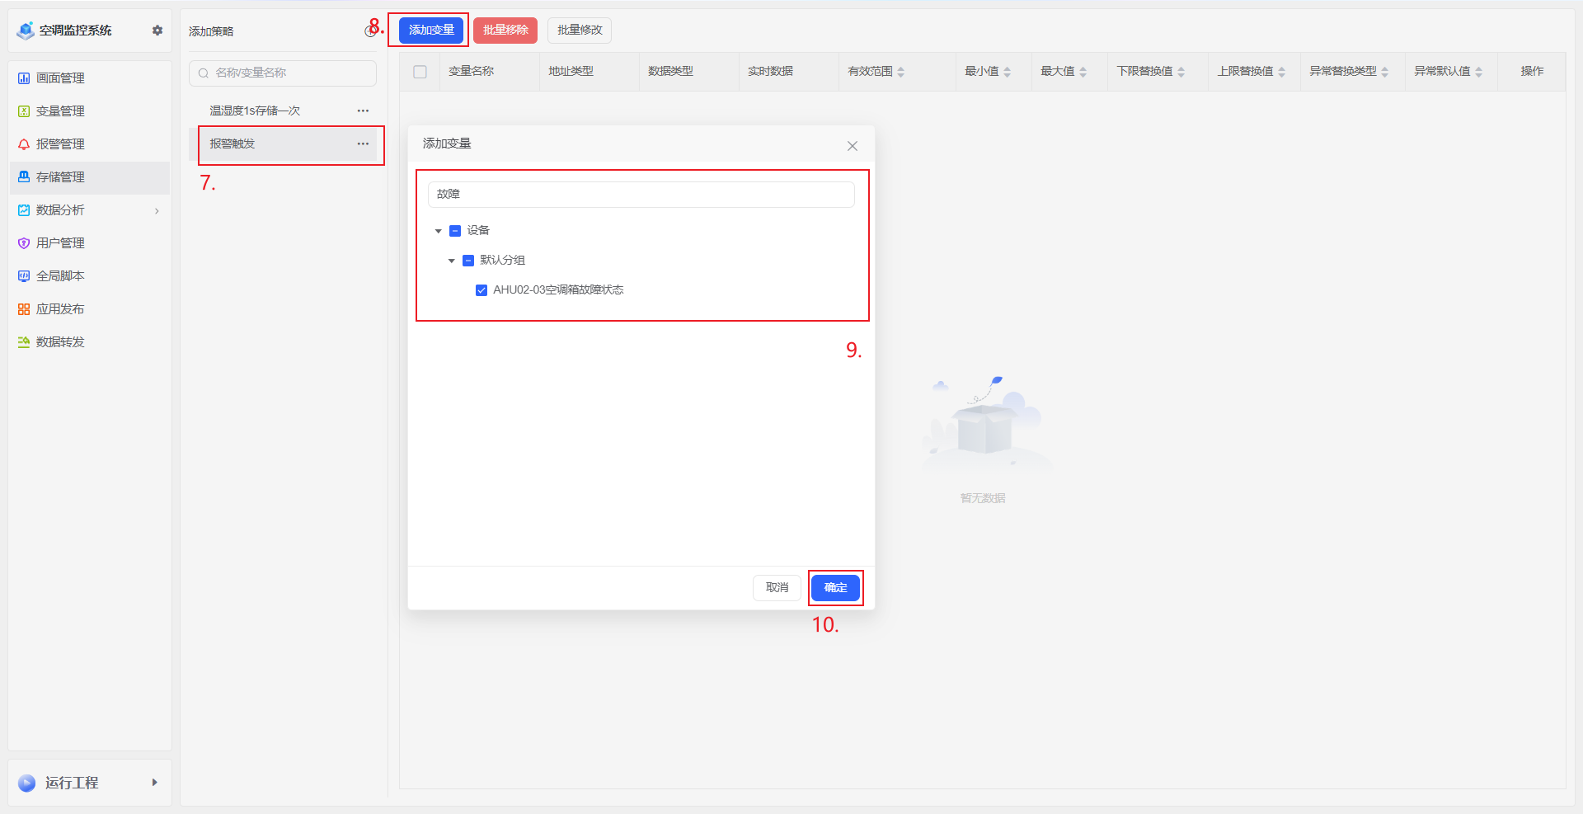Screen dimensions: 1583x814
Task: Open 应用发布 grid icon
Action: coord(24,309)
